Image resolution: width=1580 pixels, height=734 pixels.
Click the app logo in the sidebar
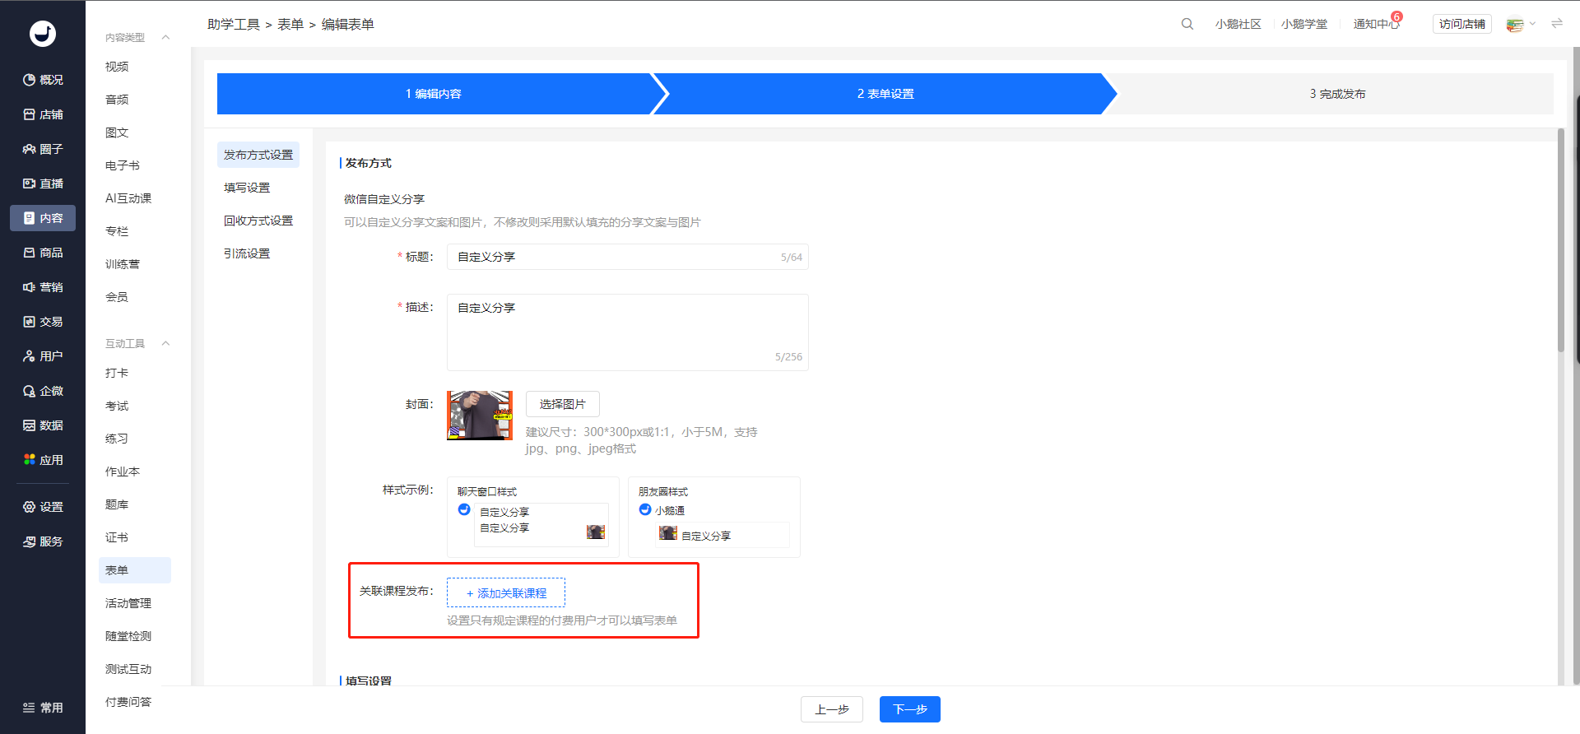click(43, 34)
